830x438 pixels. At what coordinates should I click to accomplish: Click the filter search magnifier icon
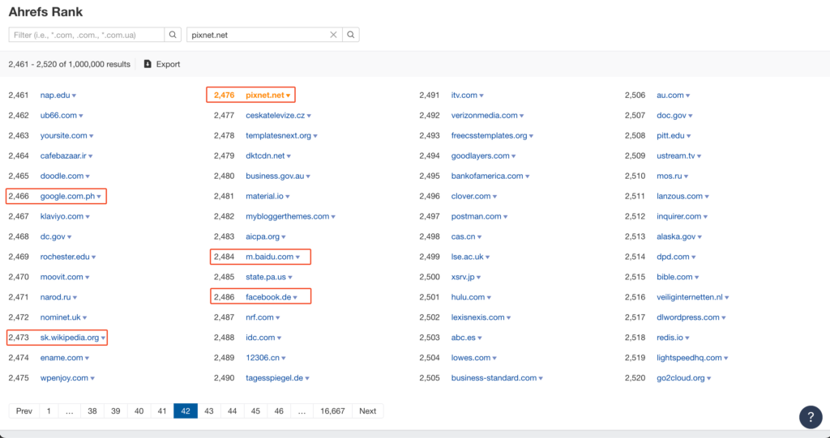pyautogui.click(x=173, y=35)
